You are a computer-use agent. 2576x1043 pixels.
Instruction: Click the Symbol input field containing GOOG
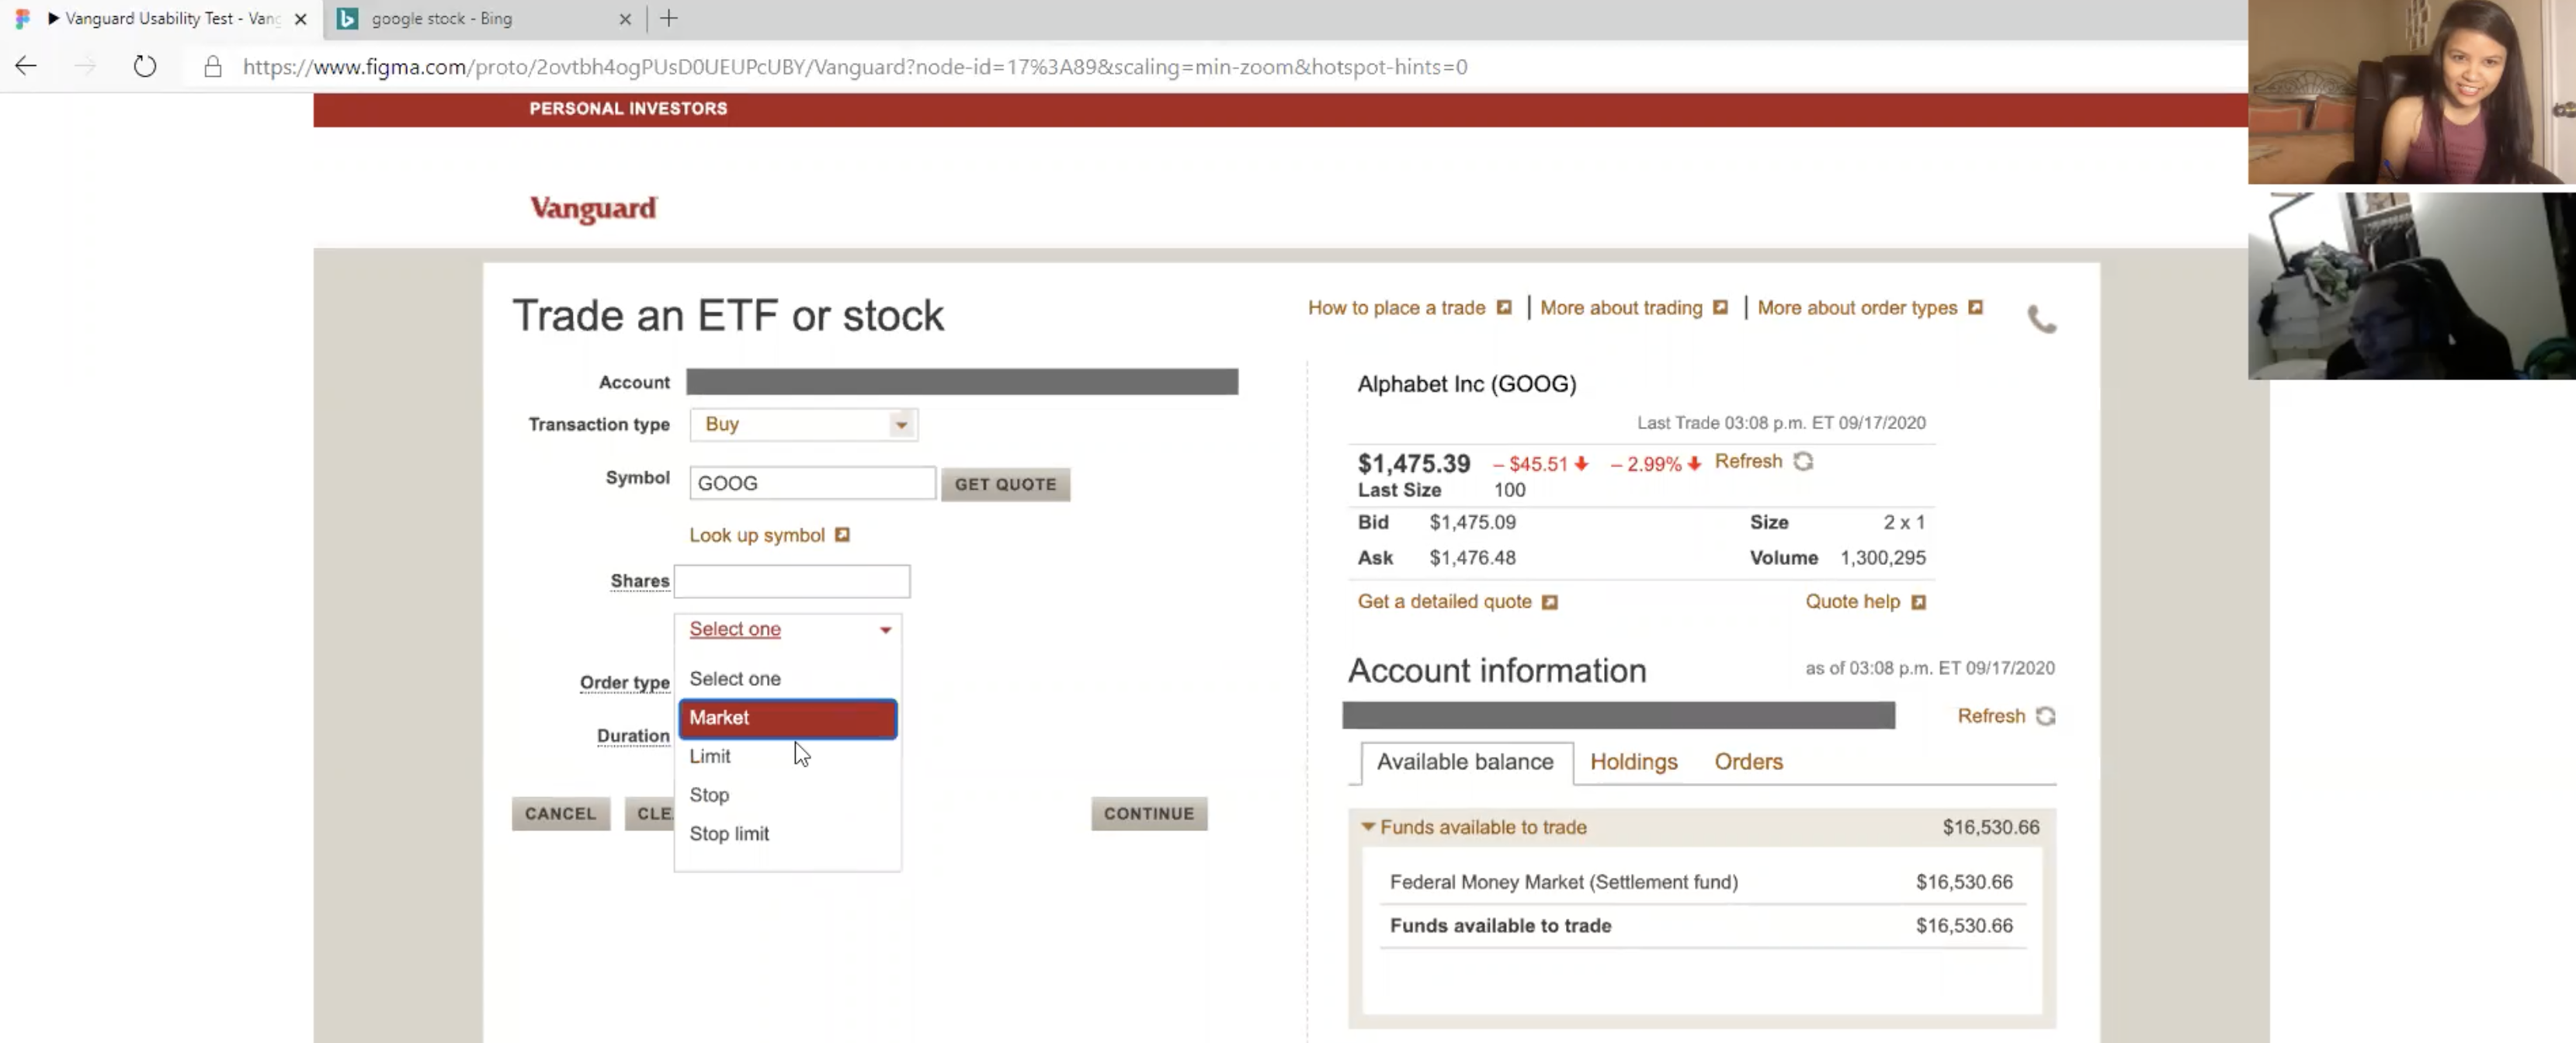click(812, 483)
